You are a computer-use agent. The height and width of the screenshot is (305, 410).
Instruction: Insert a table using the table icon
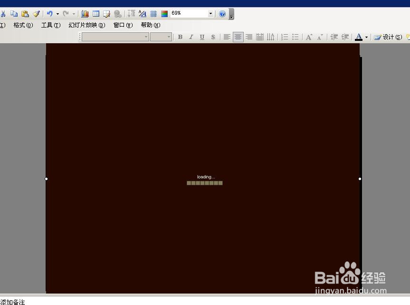(x=96, y=14)
